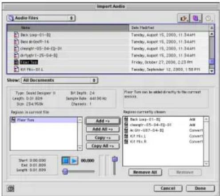
Task: Sort the file list by the Name column
Action: (68, 28)
